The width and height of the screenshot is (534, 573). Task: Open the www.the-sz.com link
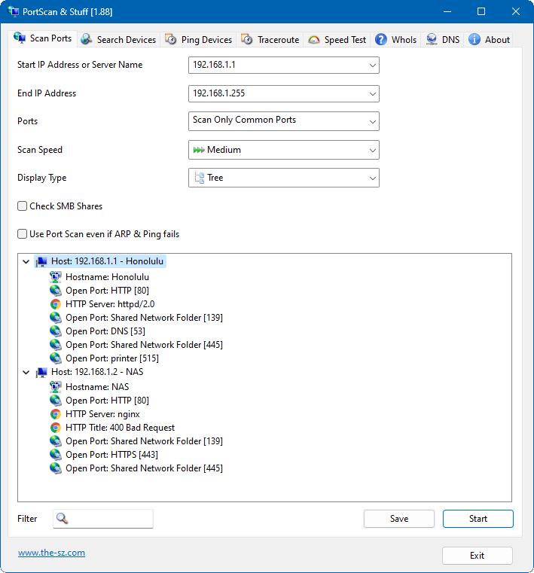click(51, 553)
